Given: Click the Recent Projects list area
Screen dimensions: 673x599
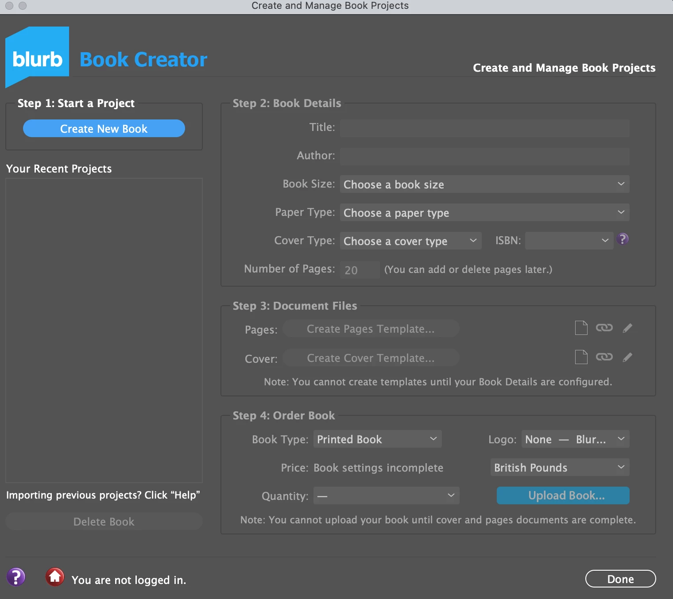Looking at the screenshot, I should point(104,330).
